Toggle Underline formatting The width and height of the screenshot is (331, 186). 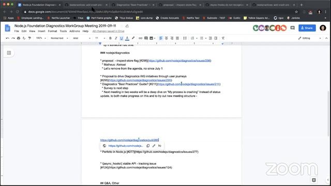122,38
